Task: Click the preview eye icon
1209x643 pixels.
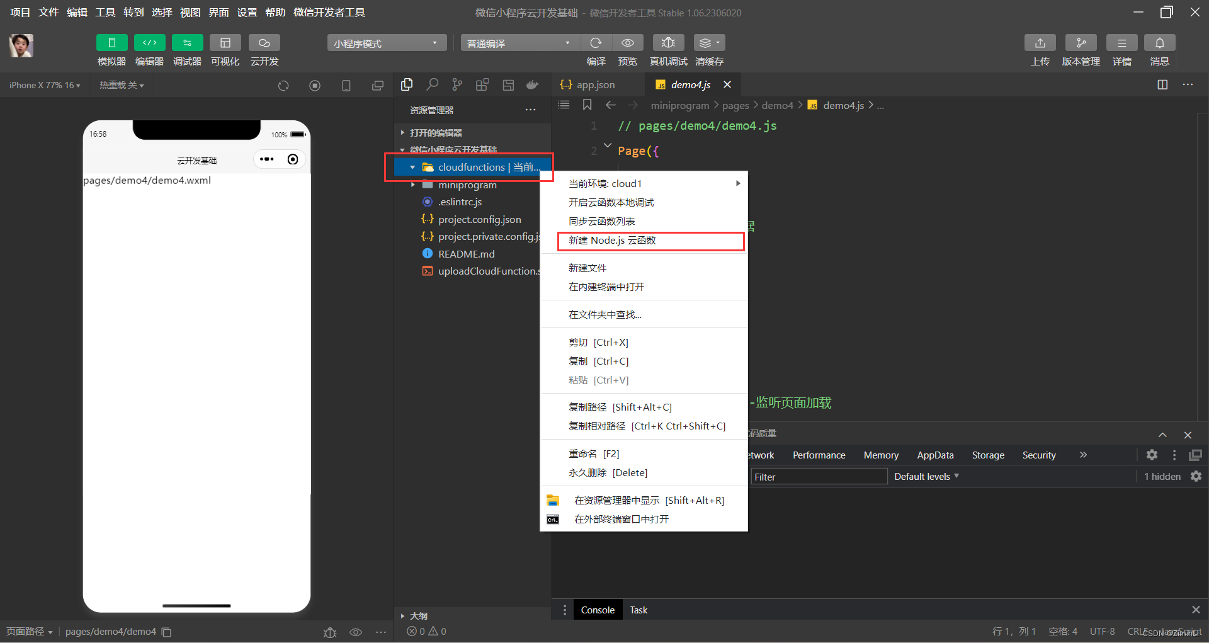Action: tap(628, 43)
